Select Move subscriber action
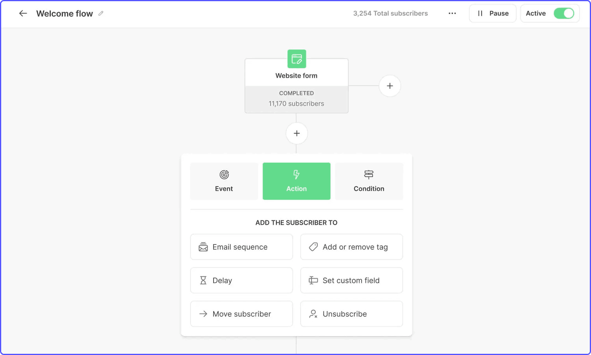 [x=242, y=314]
